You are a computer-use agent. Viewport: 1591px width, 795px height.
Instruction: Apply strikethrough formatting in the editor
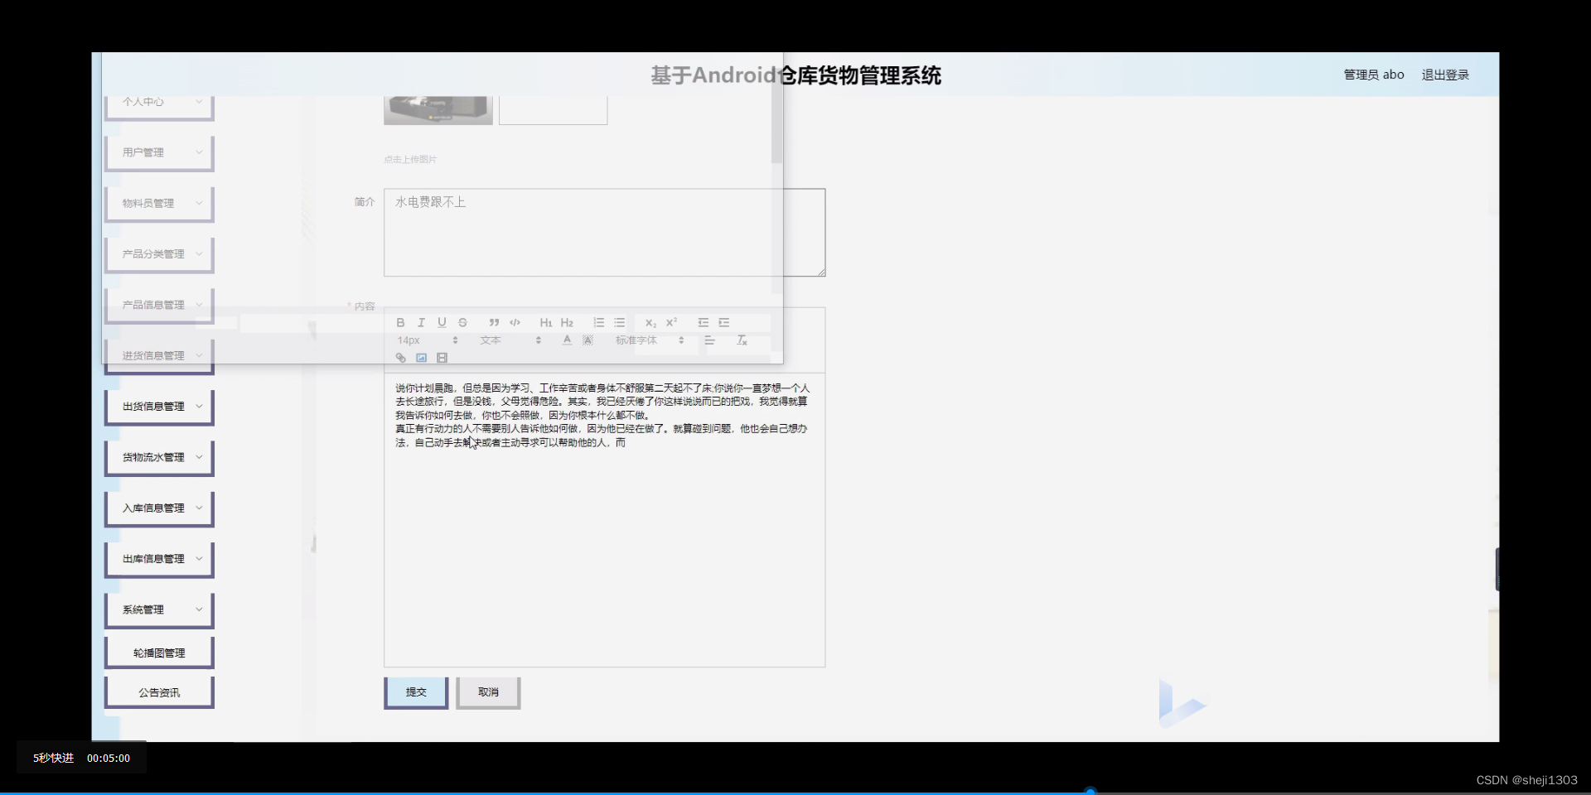coord(463,322)
